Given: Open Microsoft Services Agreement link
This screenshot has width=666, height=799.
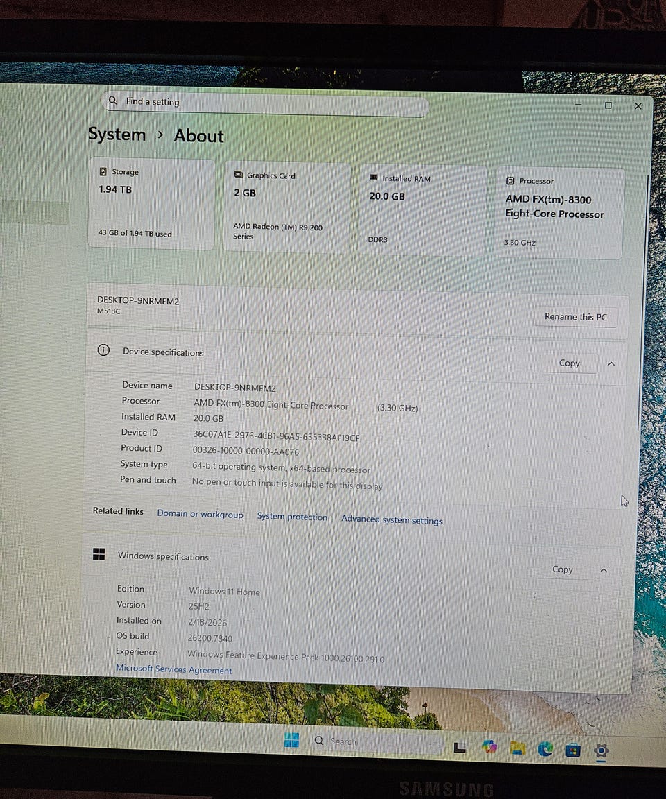Looking at the screenshot, I should [173, 669].
